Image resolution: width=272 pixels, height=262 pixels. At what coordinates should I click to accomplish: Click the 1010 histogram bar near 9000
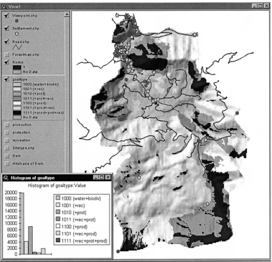coord(30,240)
